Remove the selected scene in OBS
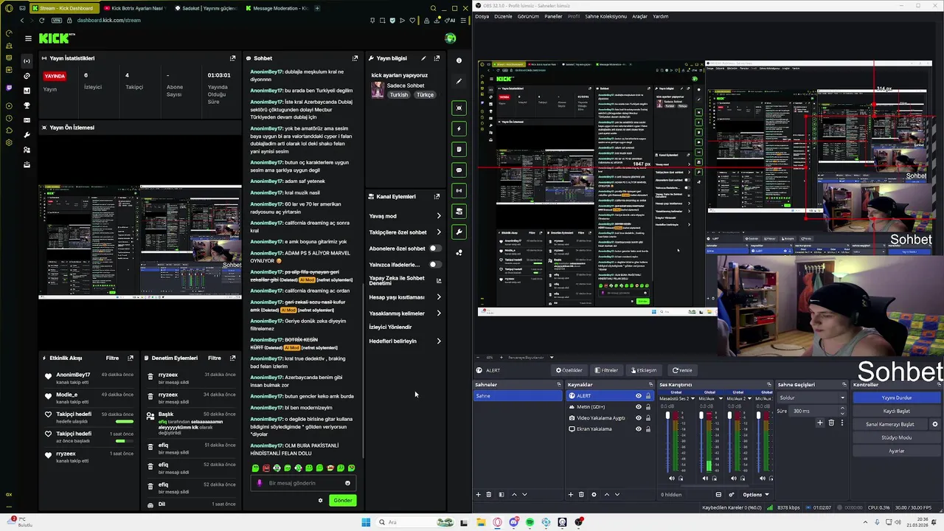This screenshot has width=944, height=531. click(x=488, y=495)
